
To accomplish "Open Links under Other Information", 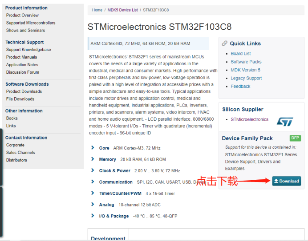I will coord(11,126).
